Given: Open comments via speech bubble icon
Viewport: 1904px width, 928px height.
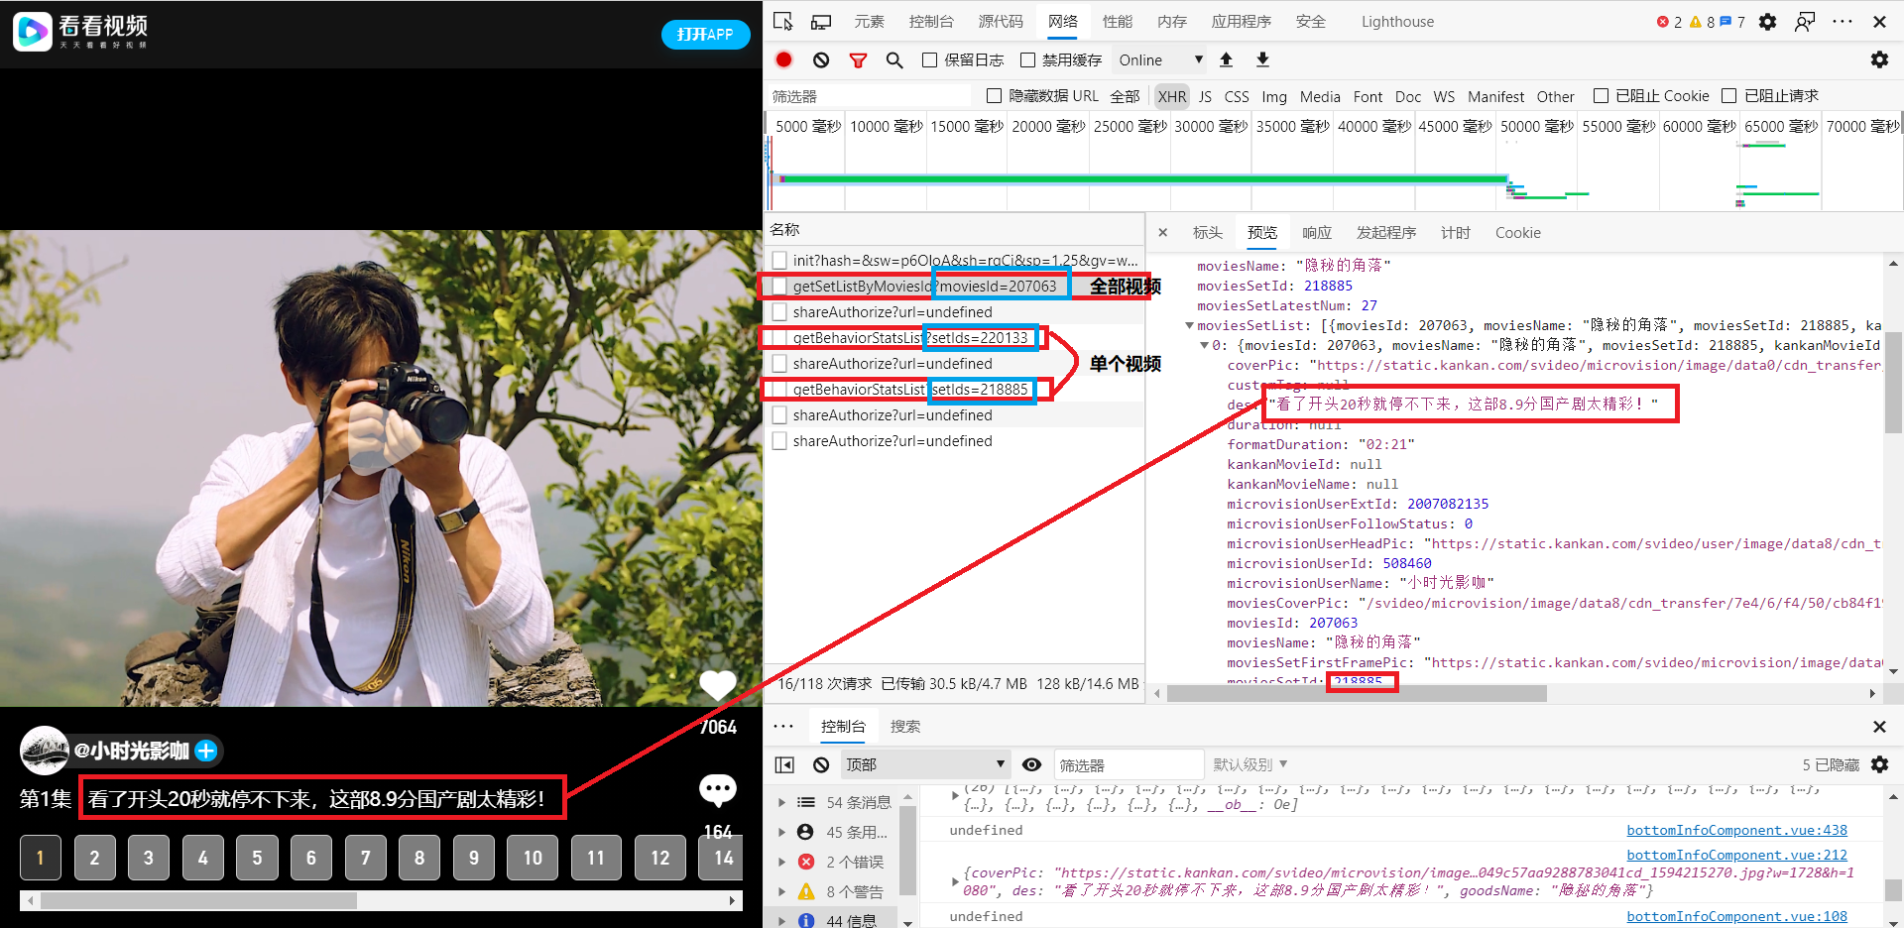Looking at the screenshot, I should click(x=718, y=789).
